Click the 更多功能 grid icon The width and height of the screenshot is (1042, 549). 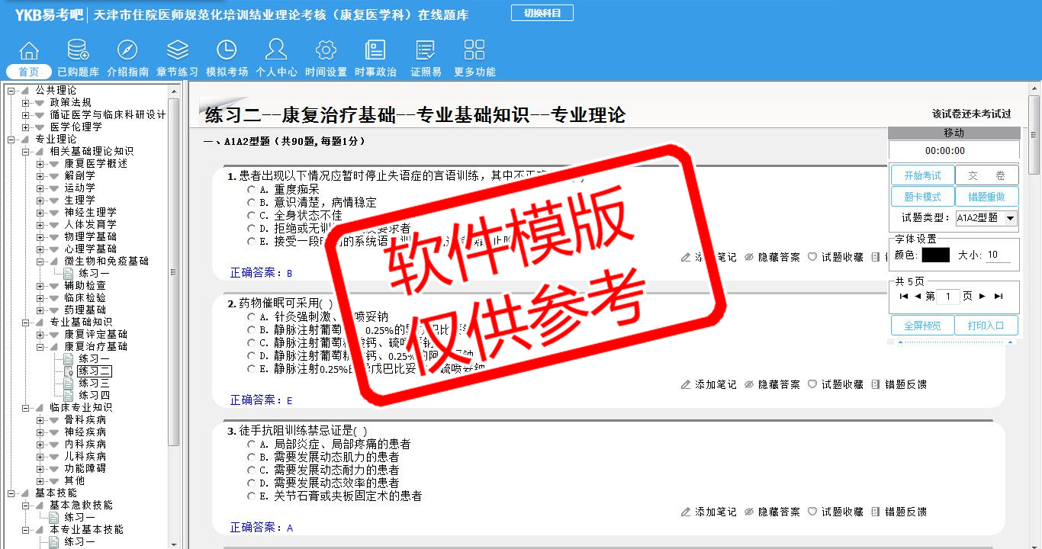point(474,51)
